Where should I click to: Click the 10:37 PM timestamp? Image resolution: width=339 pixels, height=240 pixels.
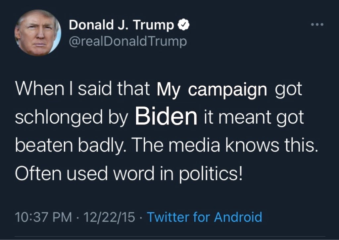(x=43, y=217)
